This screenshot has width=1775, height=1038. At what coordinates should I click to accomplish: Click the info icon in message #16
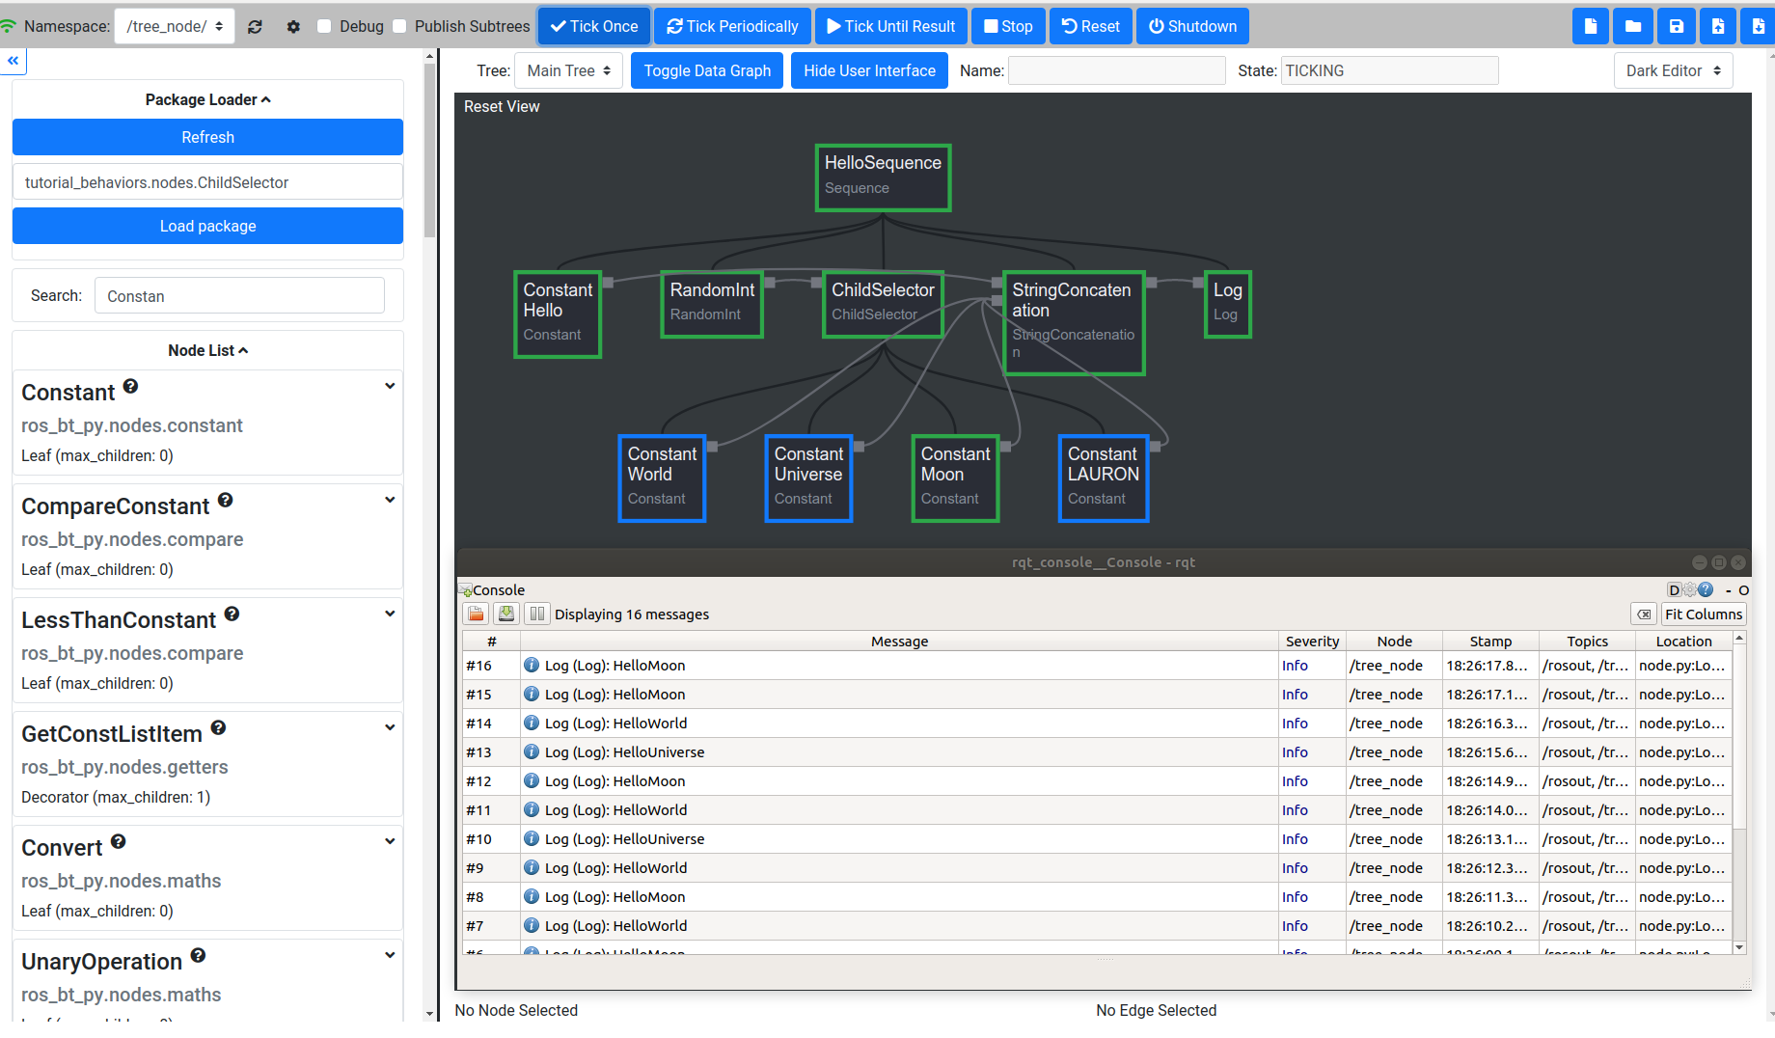(532, 665)
